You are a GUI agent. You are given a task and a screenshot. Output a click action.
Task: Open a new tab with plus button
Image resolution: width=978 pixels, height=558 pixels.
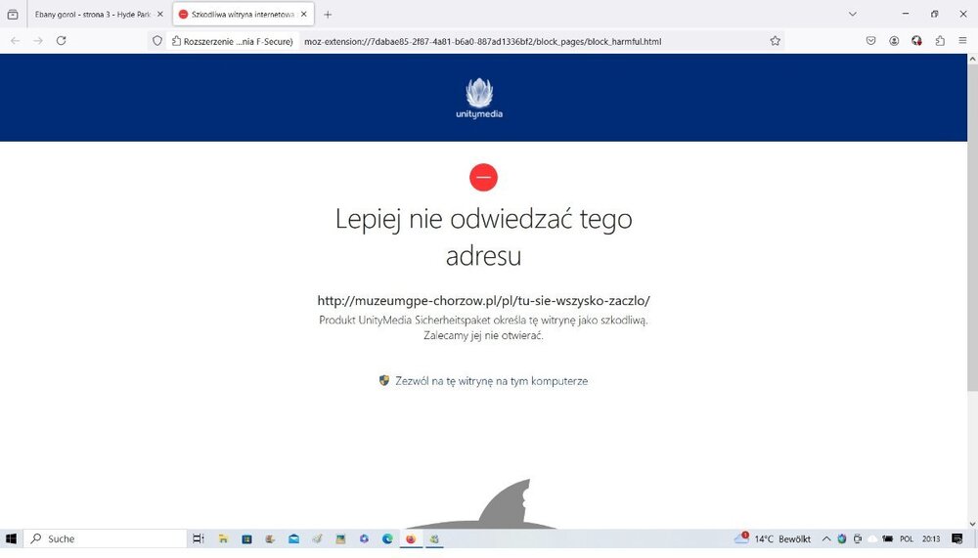pos(328,15)
